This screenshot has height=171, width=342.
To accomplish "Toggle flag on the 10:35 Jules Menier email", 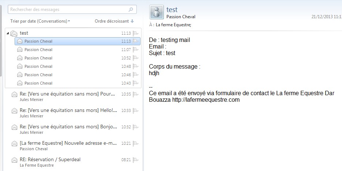I will pos(136,94).
